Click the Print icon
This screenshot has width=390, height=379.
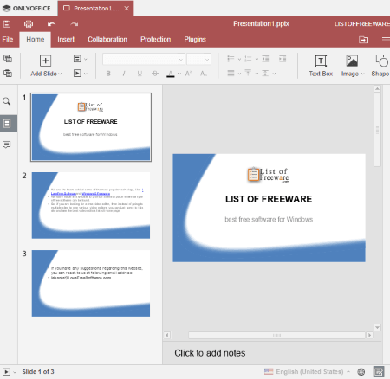point(29,24)
